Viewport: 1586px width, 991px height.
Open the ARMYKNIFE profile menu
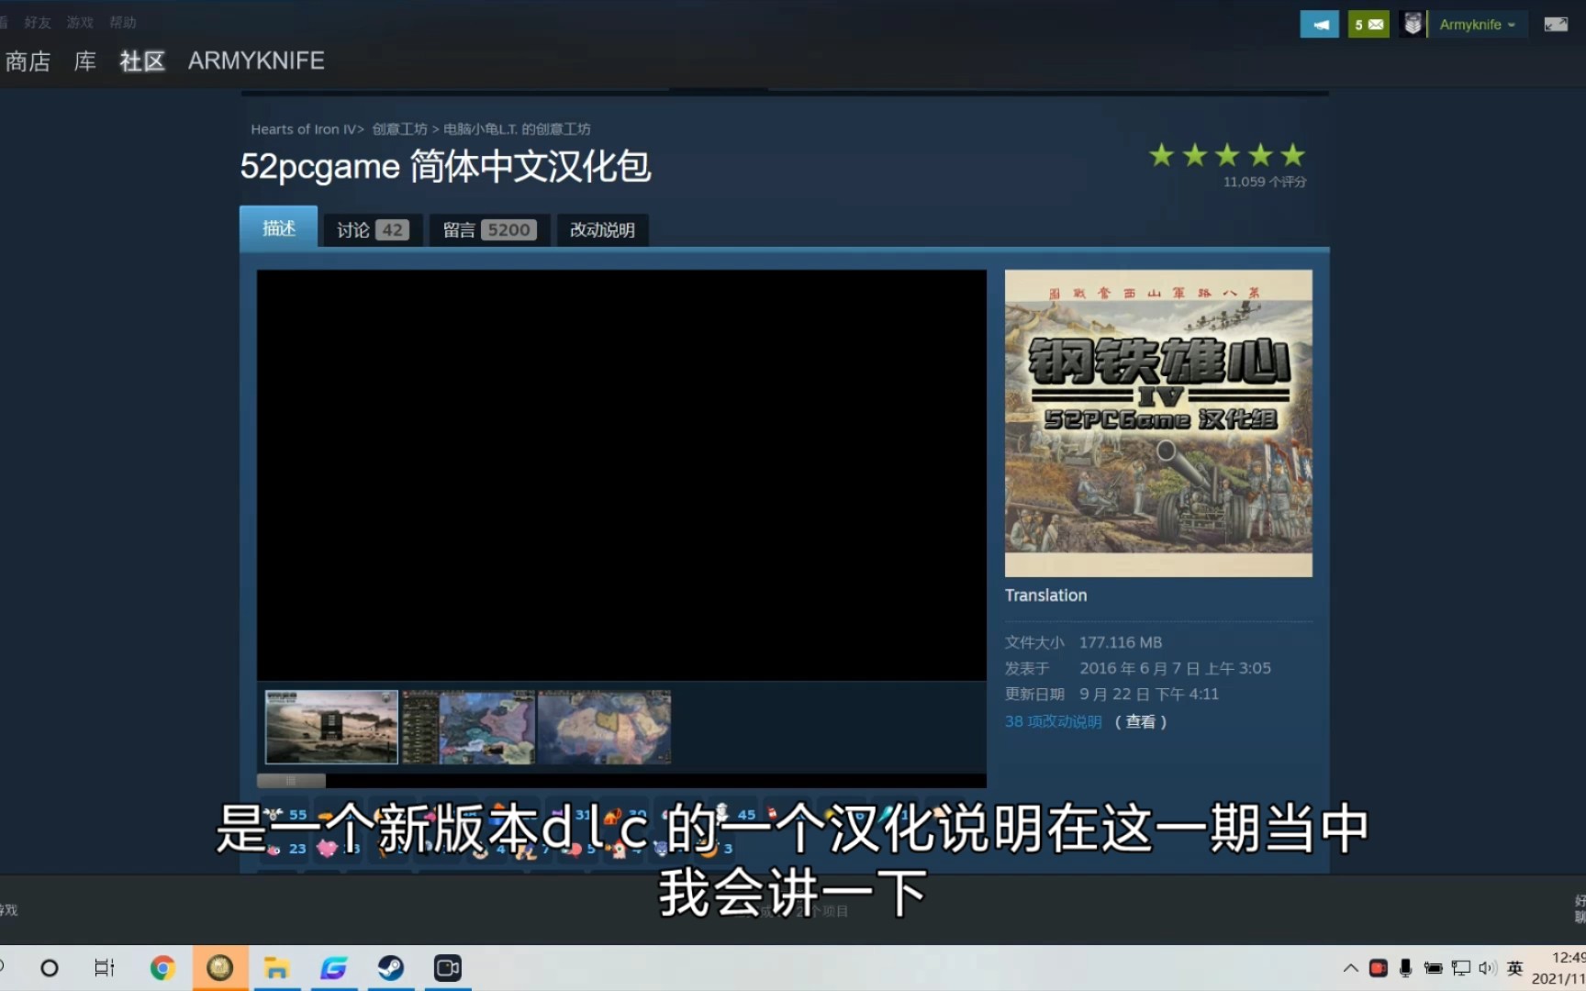tap(256, 61)
